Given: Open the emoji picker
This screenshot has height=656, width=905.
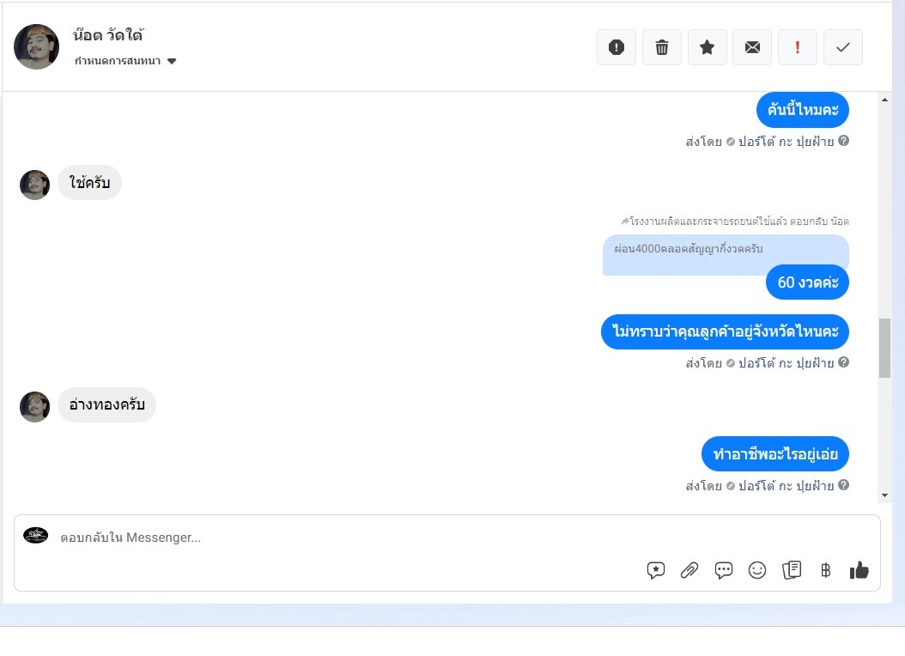Looking at the screenshot, I should pos(757,570).
